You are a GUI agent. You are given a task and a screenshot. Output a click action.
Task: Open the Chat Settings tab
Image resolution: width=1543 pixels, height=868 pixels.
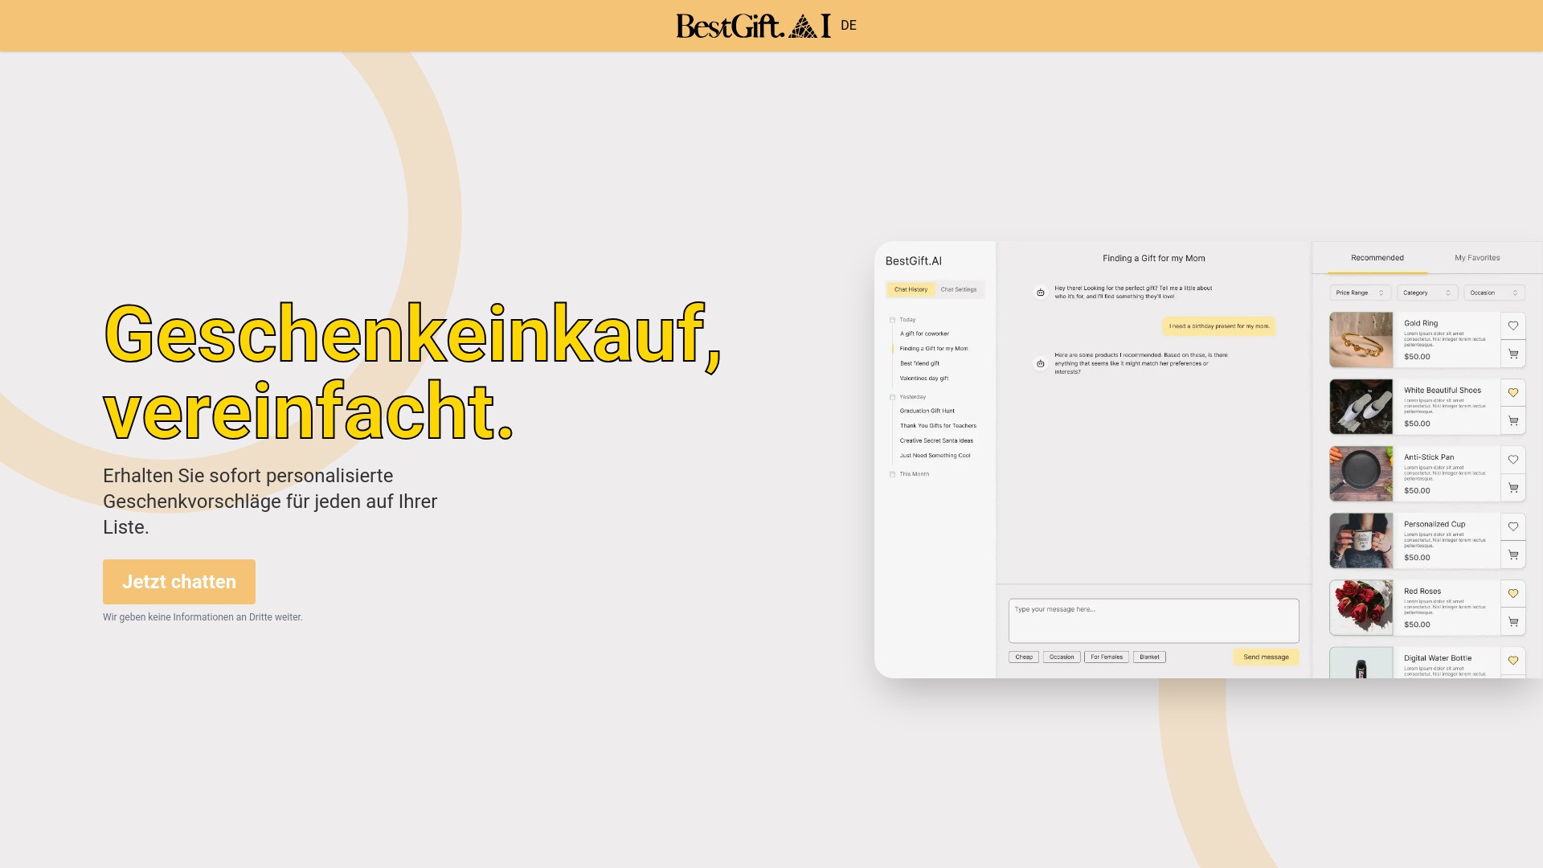pos(959,289)
